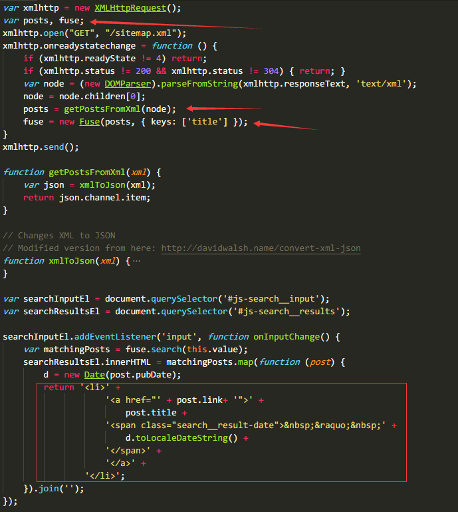The image size is (458, 512).
Task: Click getPostsFromXml in the function definition
Action: pyautogui.click(x=86, y=172)
